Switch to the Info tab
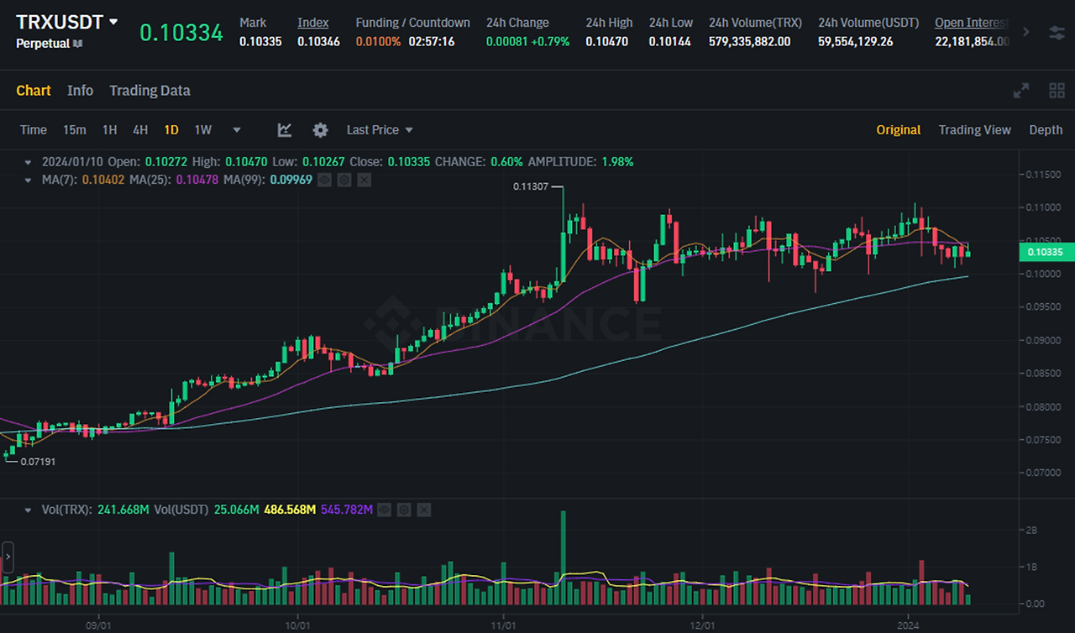 pyautogui.click(x=80, y=91)
